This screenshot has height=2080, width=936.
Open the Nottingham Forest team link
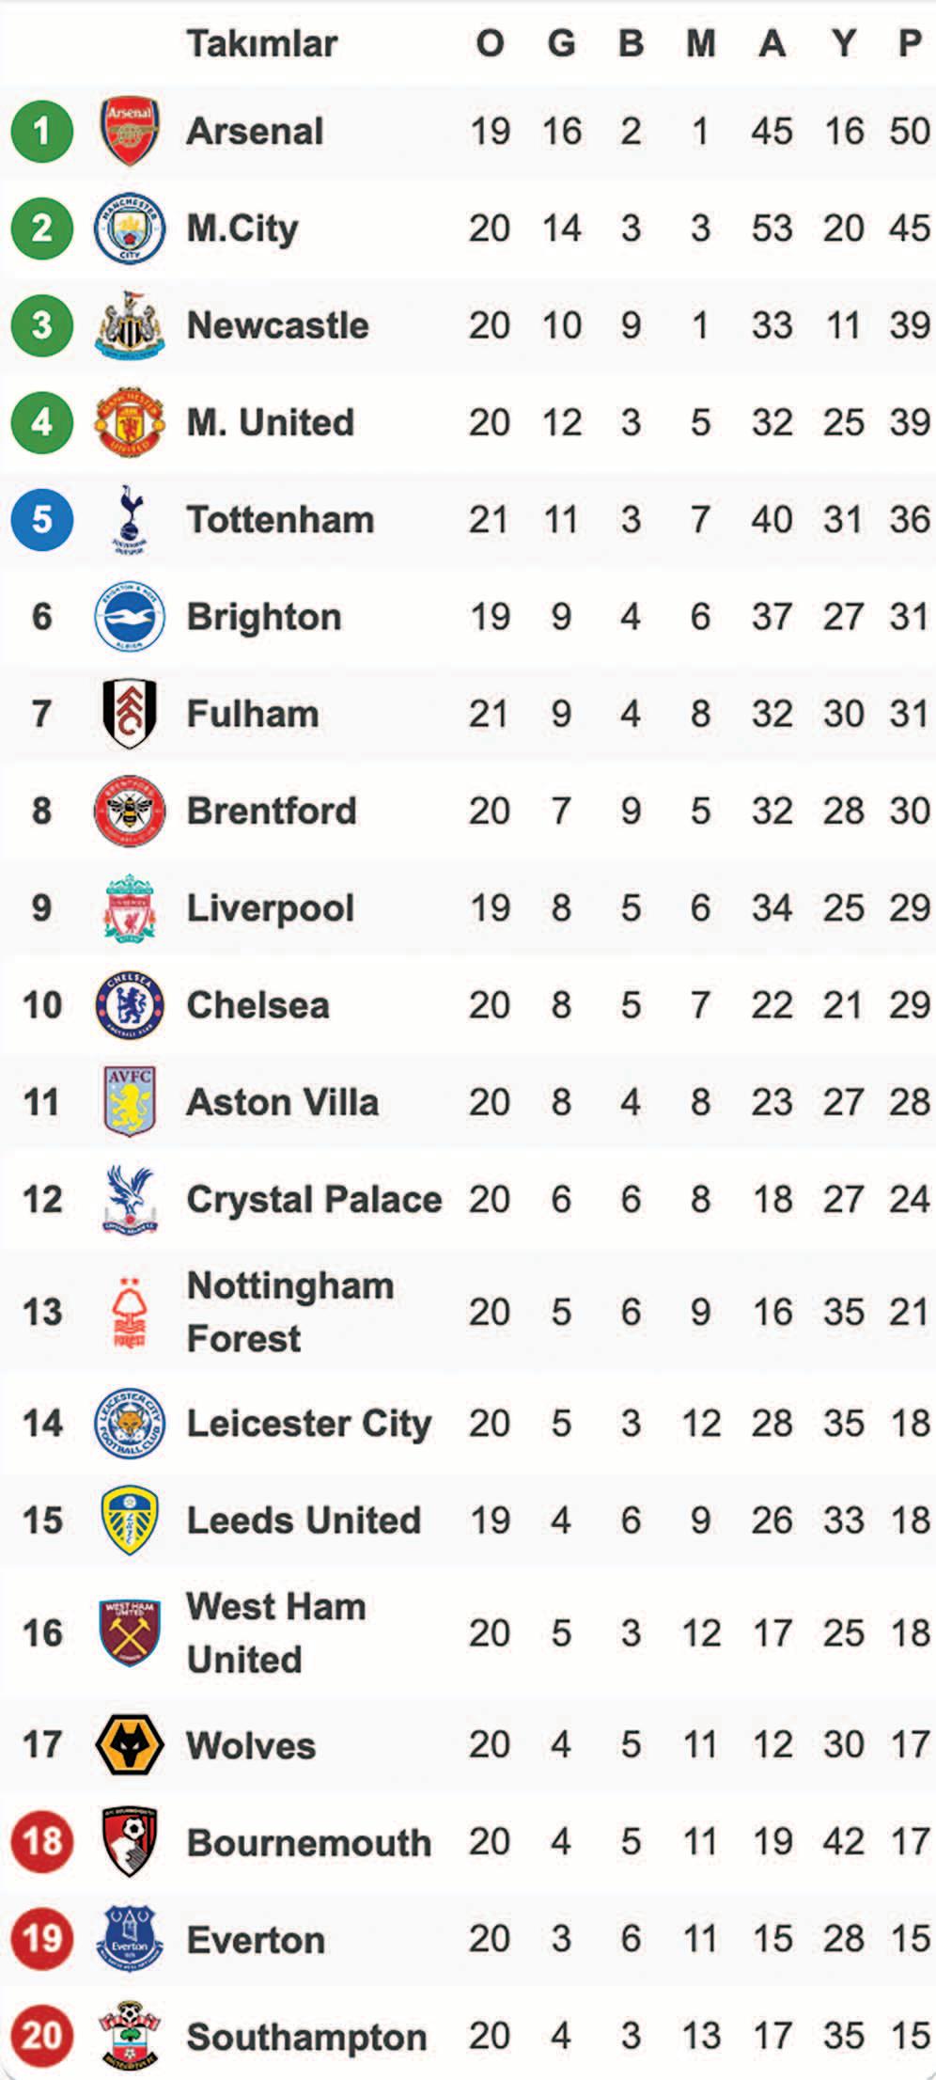[x=289, y=1312]
